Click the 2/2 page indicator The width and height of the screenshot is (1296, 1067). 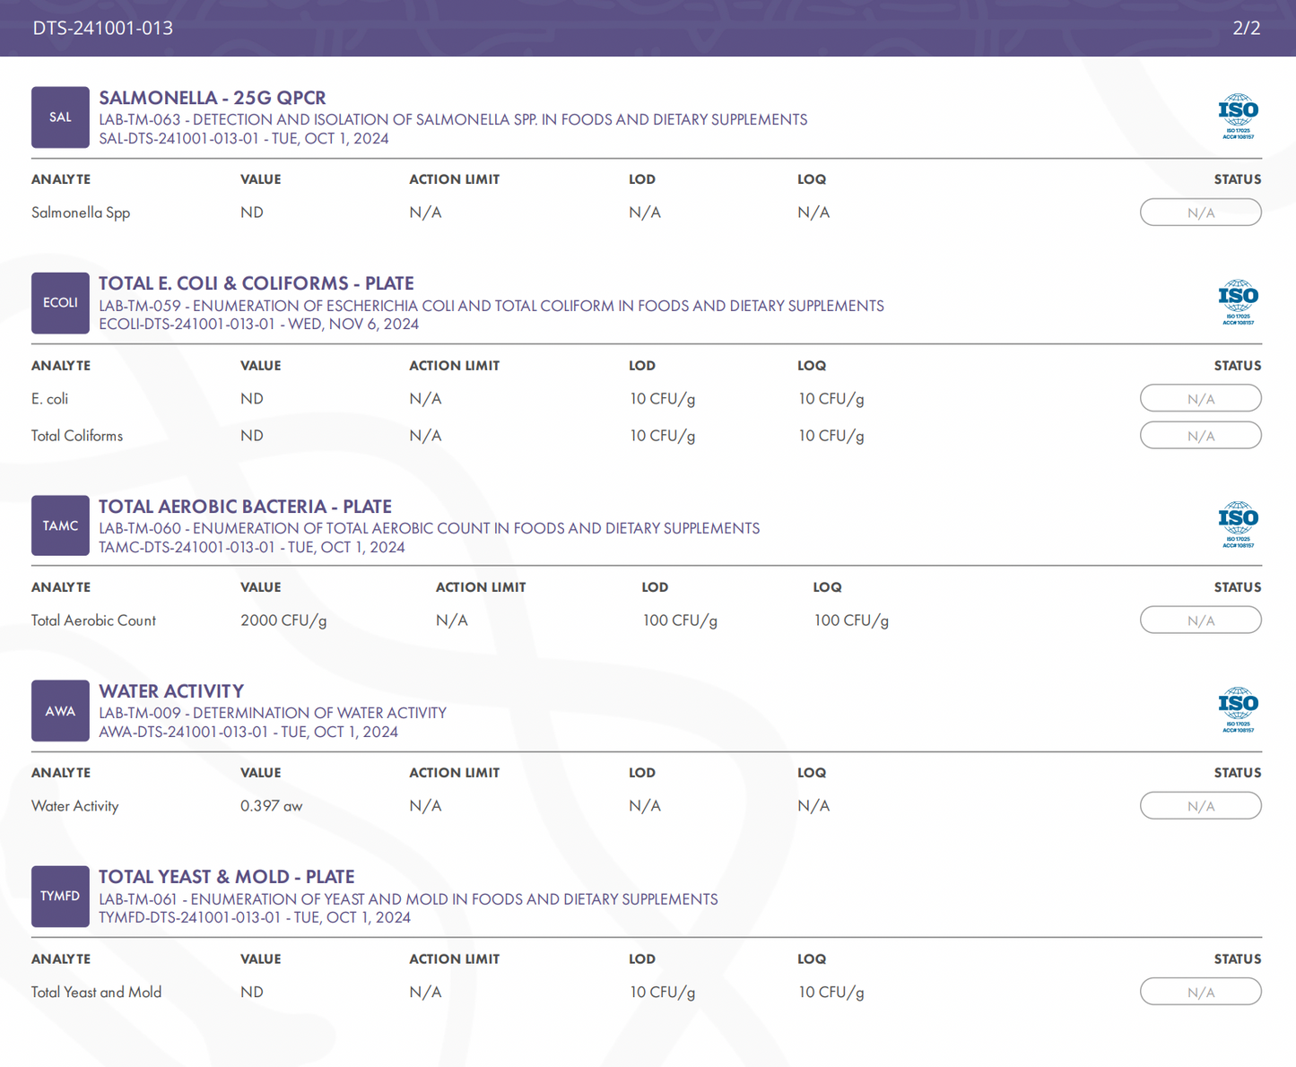coord(1246,28)
